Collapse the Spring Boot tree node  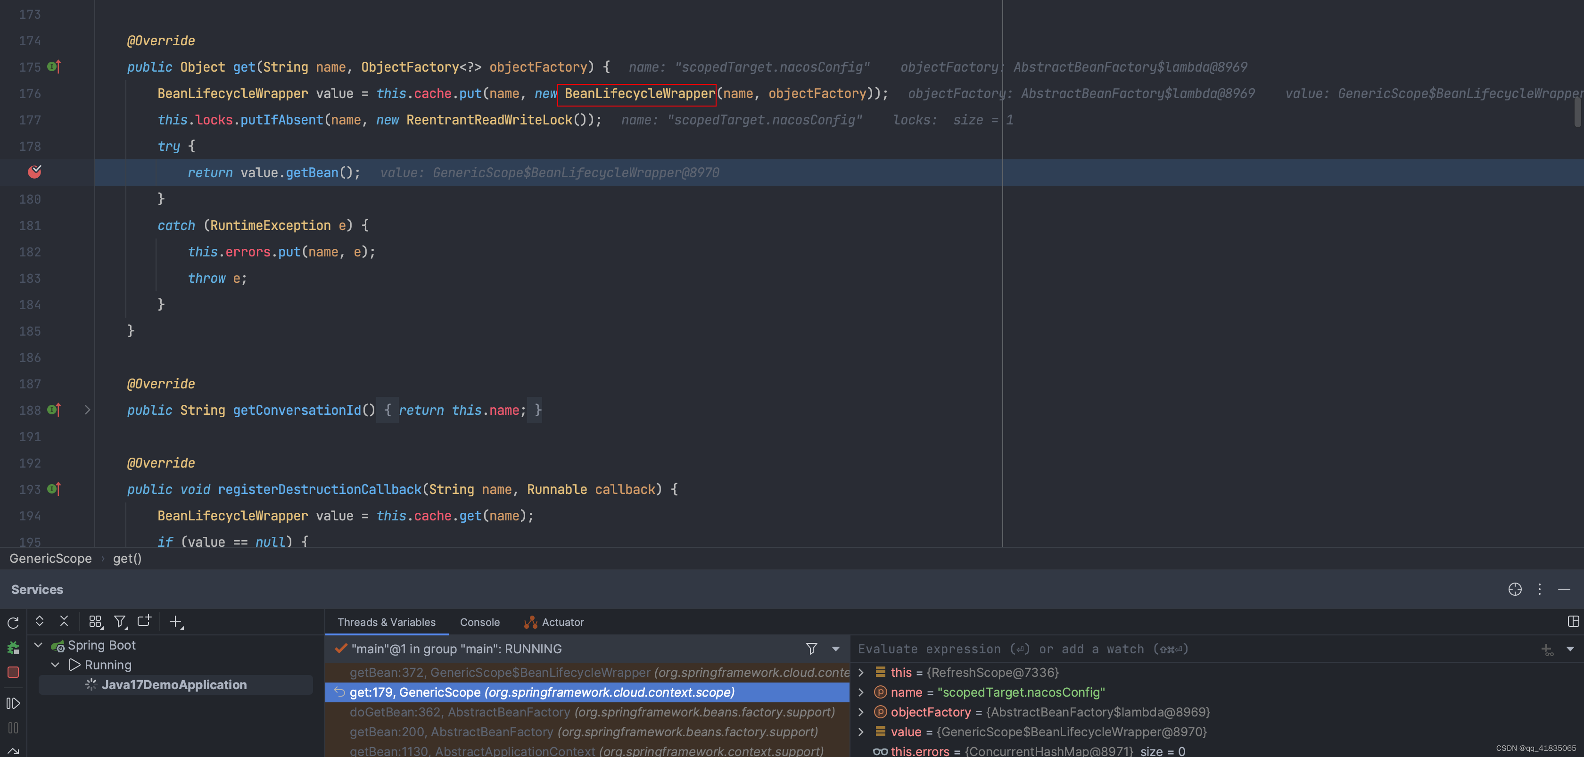[38, 645]
